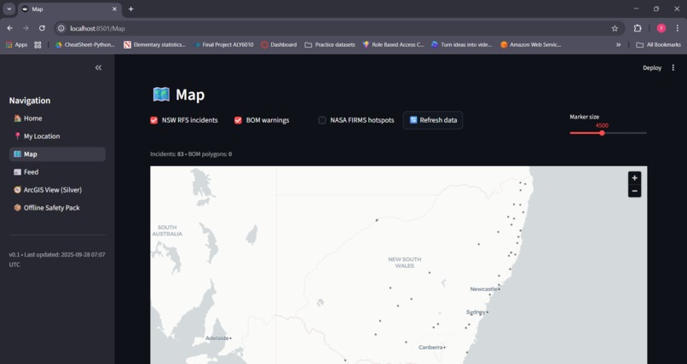Screen dimensions: 687x364
Task: View site information icon in address bar
Action: coord(61,28)
